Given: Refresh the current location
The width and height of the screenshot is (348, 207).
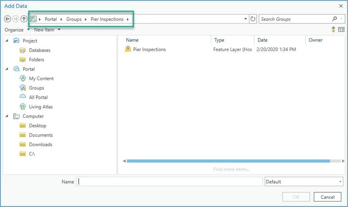Looking at the screenshot, I should pyautogui.click(x=253, y=19).
